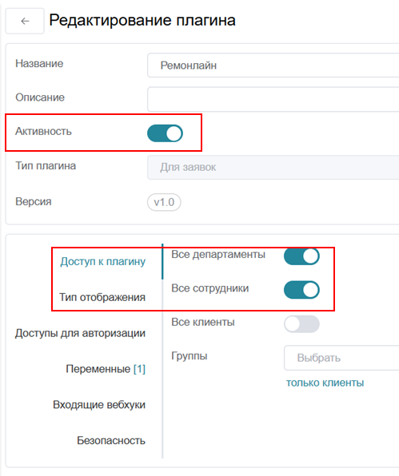Open the Тип плагина dropdown field

(273, 167)
